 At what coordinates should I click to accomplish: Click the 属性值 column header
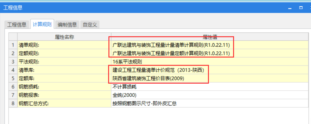(210, 37)
